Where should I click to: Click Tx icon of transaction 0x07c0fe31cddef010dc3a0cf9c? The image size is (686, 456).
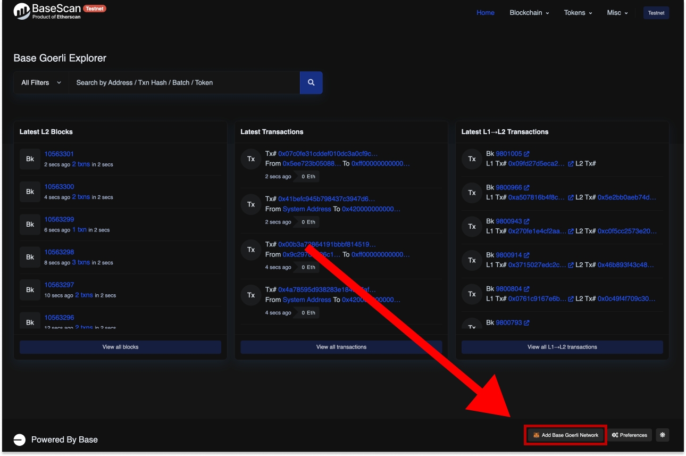pyautogui.click(x=251, y=159)
